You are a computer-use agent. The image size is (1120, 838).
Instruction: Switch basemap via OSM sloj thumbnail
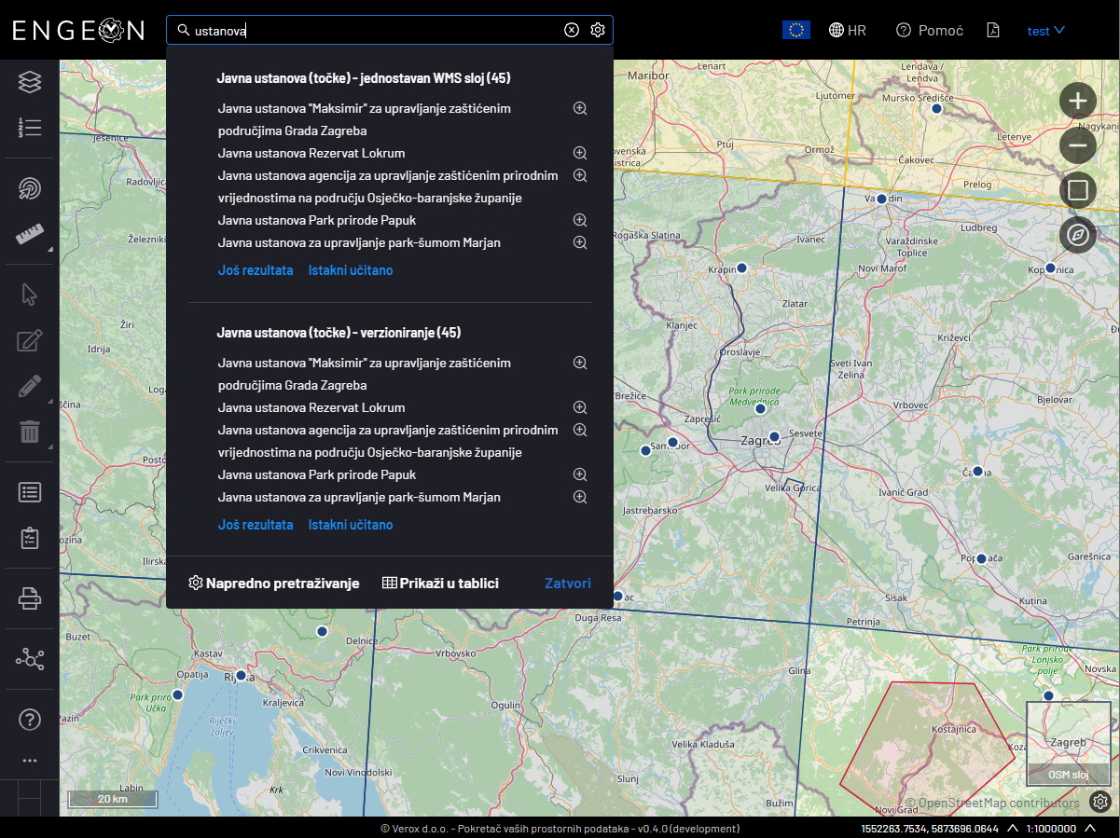(x=1069, y=743)
